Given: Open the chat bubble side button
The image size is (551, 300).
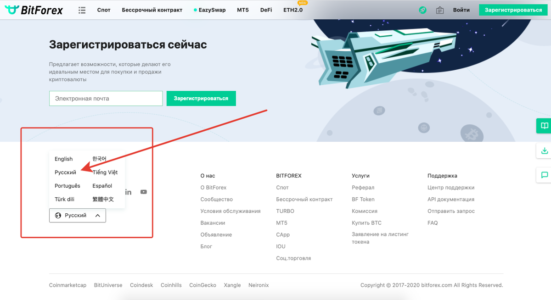Looking at the screenshot, I should 544,175.
